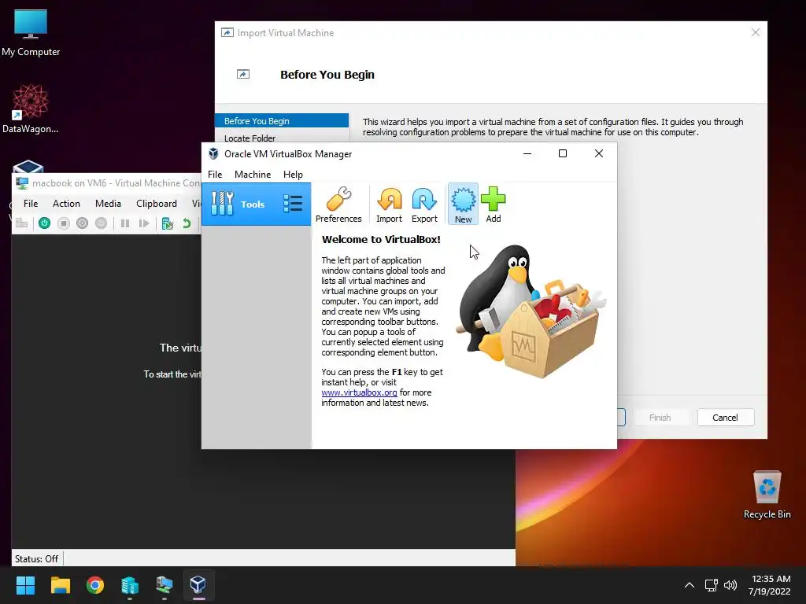Click the greyed Finish button in Import wizard
The width and height of the screenshot is (806, 604).
[x=660, y=417]
